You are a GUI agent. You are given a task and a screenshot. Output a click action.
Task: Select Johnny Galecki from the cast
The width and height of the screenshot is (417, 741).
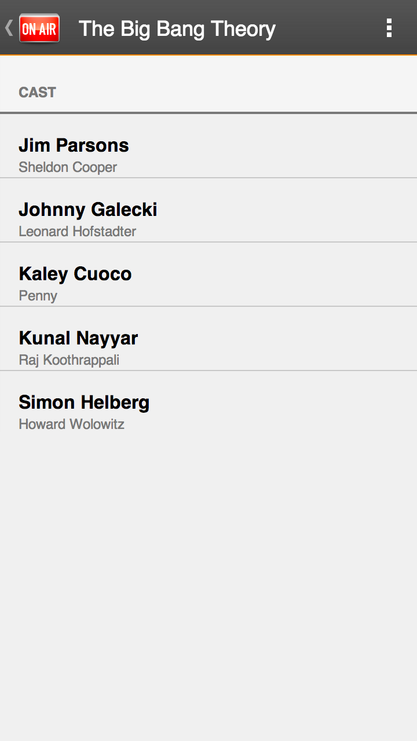87,209
